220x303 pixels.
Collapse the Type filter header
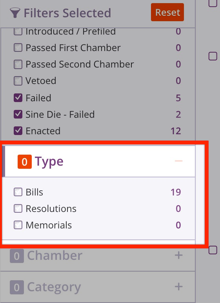[x=99, y=161]
